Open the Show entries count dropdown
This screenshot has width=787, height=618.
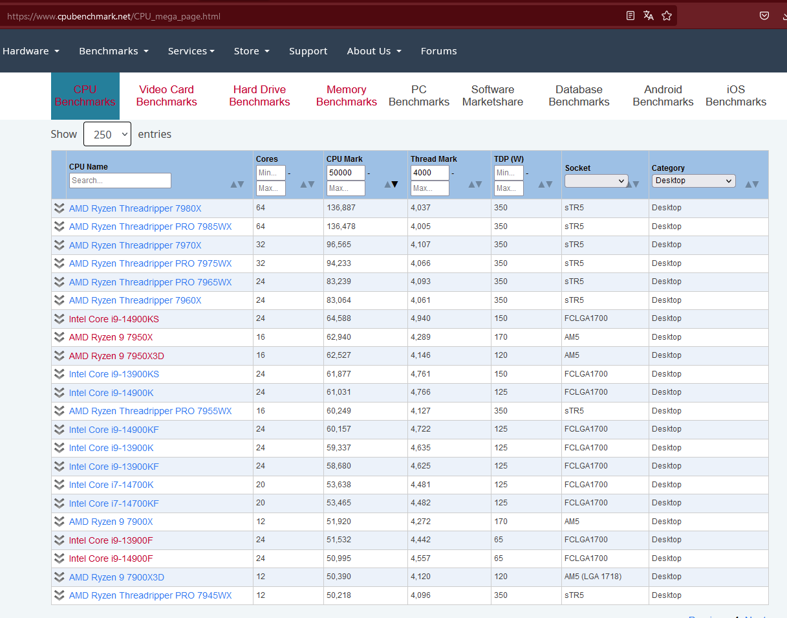107,134
